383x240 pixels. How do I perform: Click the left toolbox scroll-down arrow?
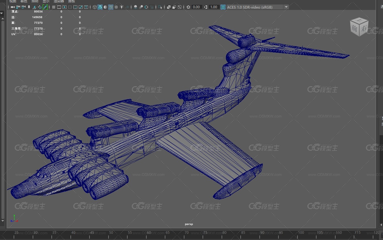[2, 221]
